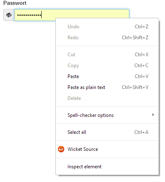Click the Wicket Source crown icon
The image size is (165, 182).
click(x=61, y=149)
